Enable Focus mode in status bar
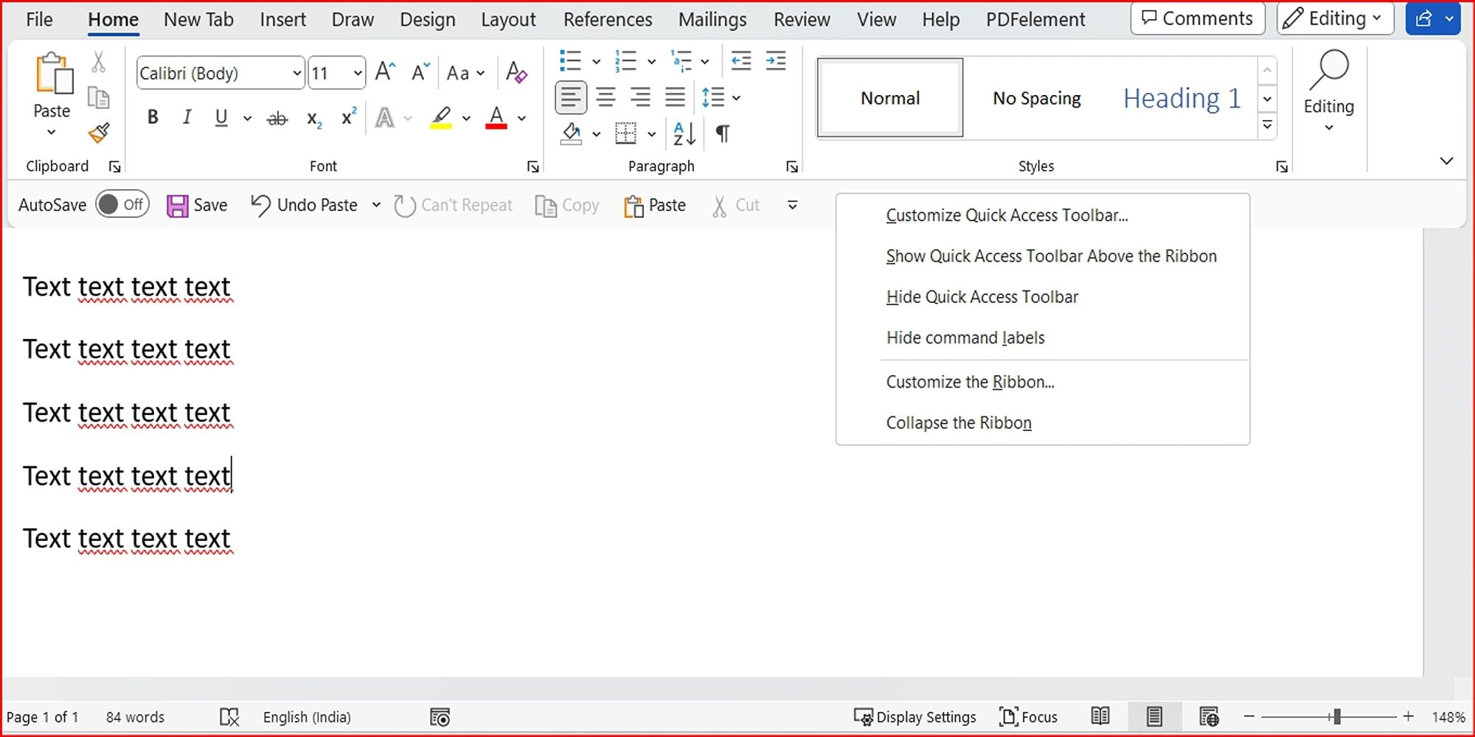The width and height of the screenshot is (1475, 737). pyautogui.click(x=1029, y=716)
